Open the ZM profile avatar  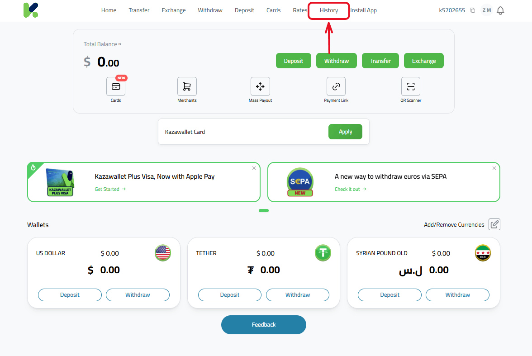coord(487,10)
